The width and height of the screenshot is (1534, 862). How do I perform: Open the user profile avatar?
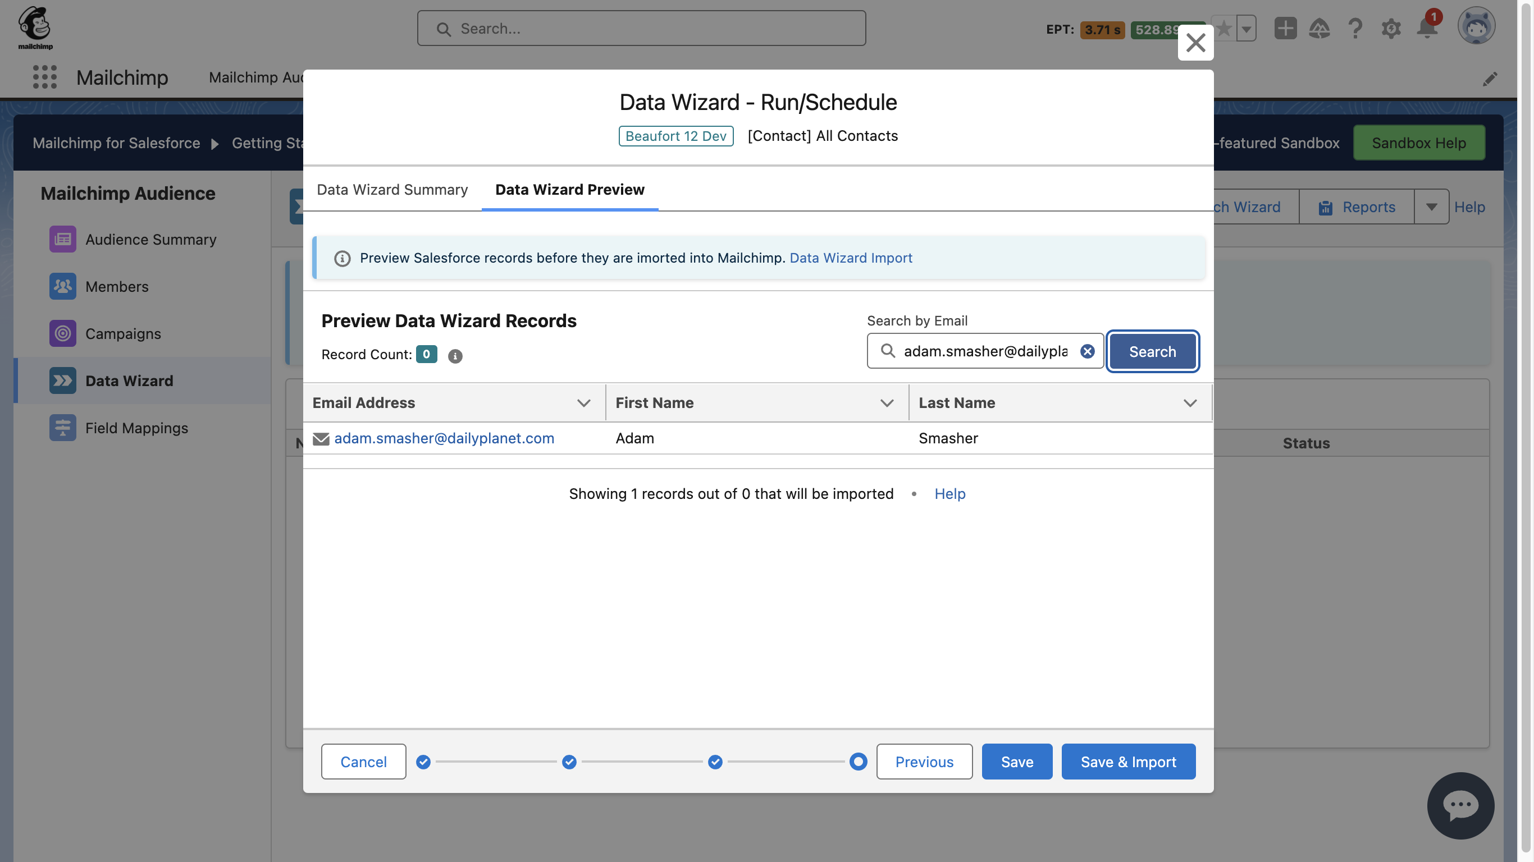click(x=1476, y=26)
